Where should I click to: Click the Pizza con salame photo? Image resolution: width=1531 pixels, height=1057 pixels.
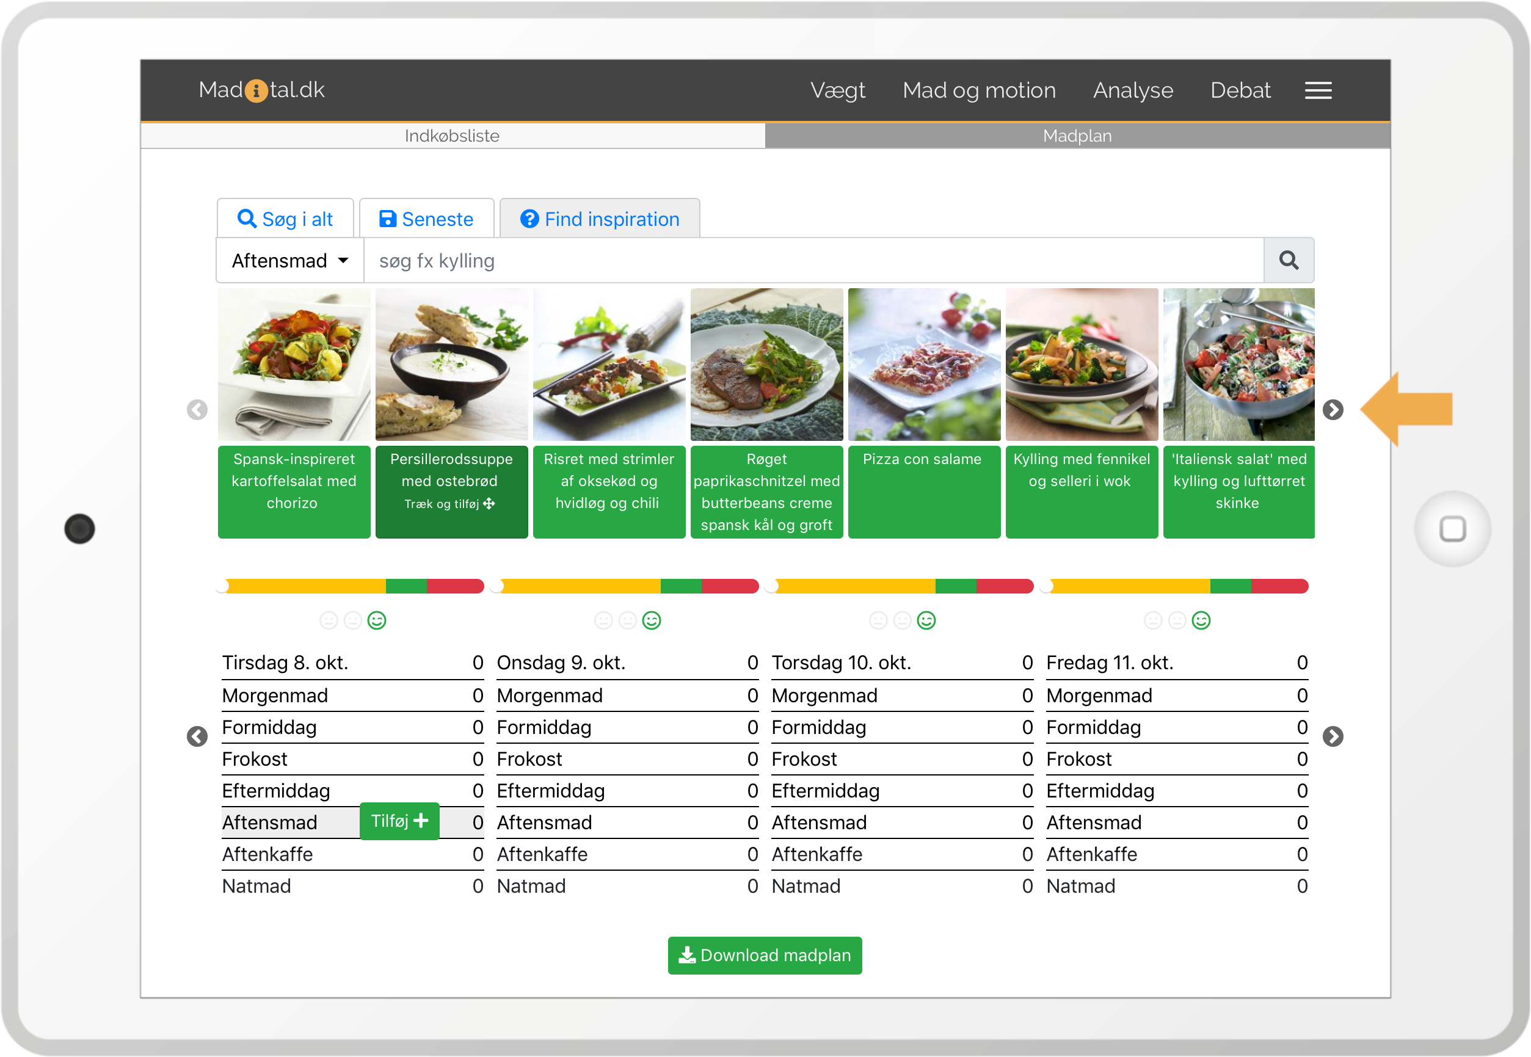coord(925,365)
